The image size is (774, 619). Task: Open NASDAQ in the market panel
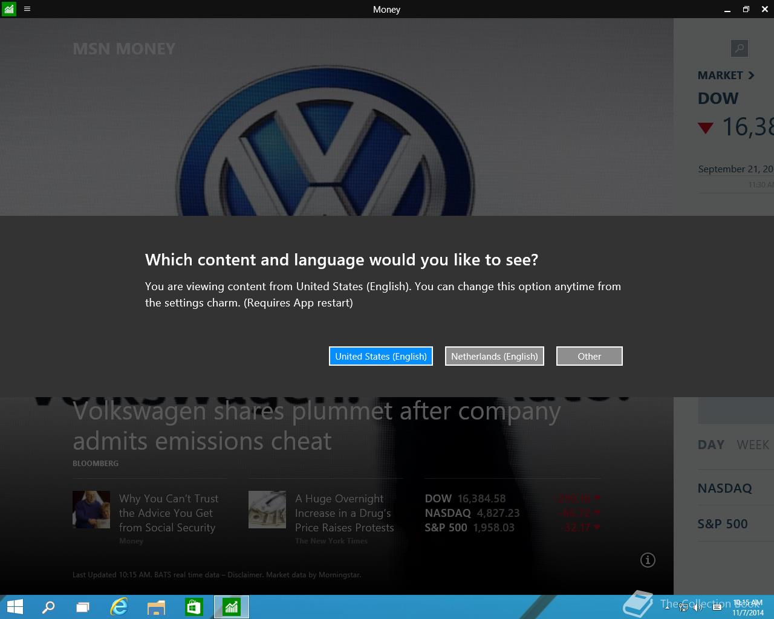tap(725, 488)
